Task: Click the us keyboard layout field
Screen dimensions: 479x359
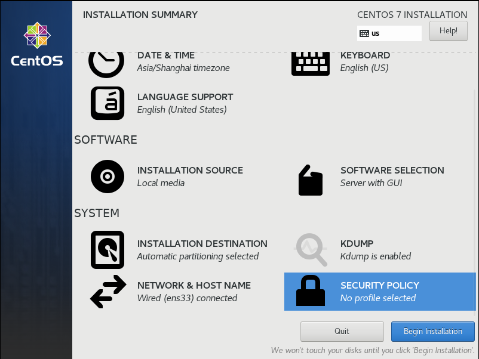Action: [x=389, y=33]
